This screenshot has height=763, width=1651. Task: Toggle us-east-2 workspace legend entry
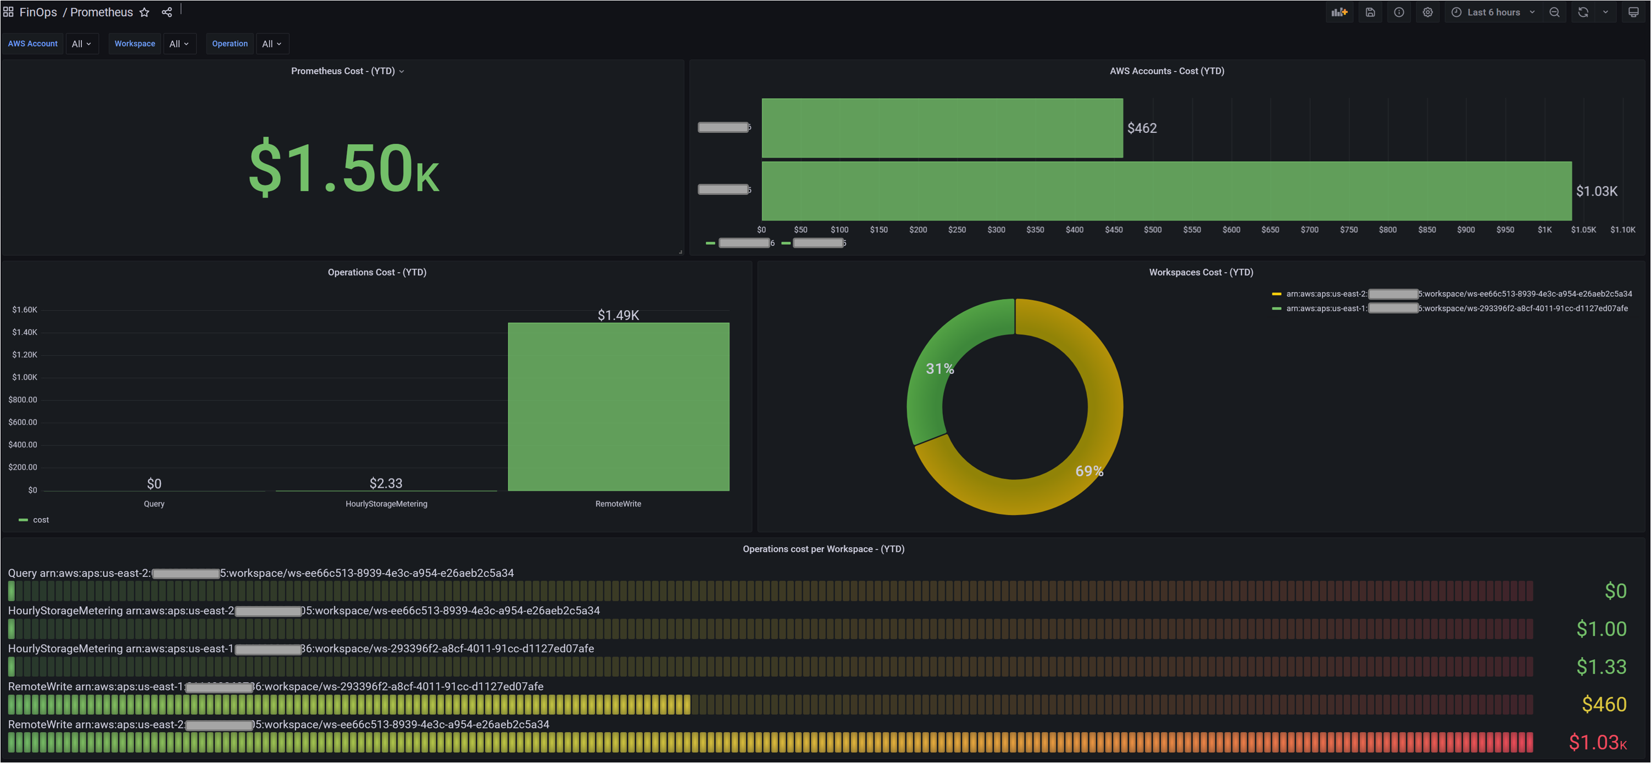coord(1452,294)
